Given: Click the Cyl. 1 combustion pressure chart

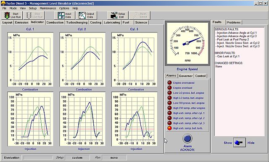Looking at the screenshot, I should pos(30,59).
